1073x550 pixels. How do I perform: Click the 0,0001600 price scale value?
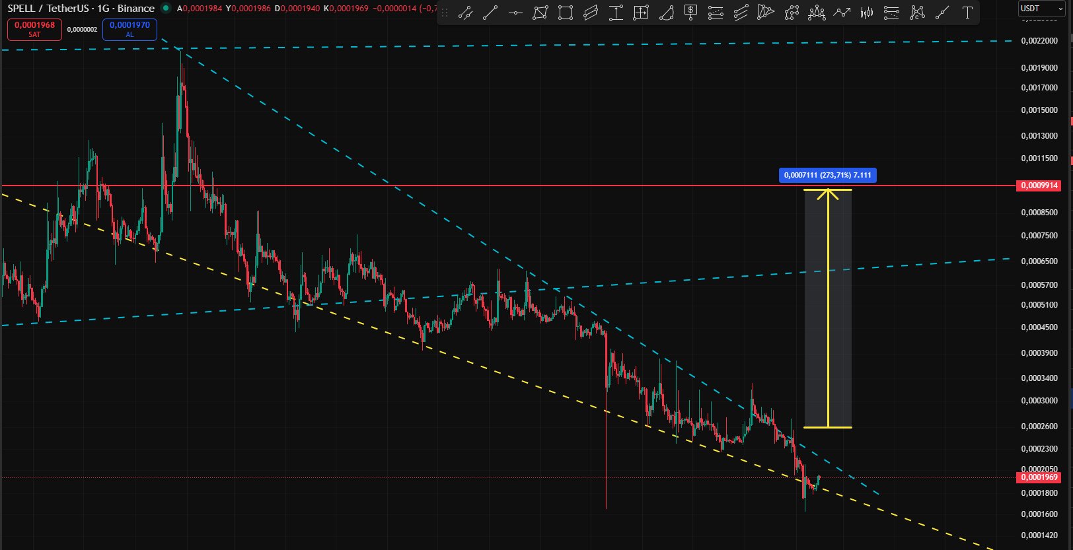click(x=1039, y=514)
